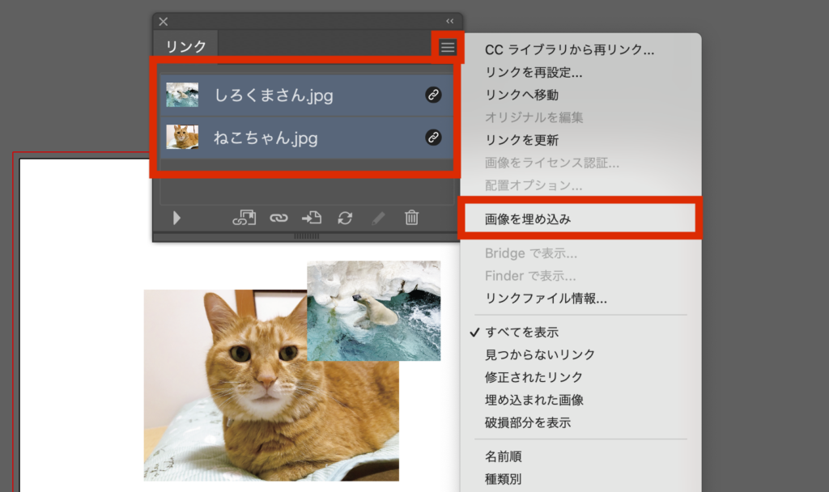Image resolution: width=829 pixels, height=492 pixels.
Task: Expand link info disclosure triangle
Action: coord(176,218)
